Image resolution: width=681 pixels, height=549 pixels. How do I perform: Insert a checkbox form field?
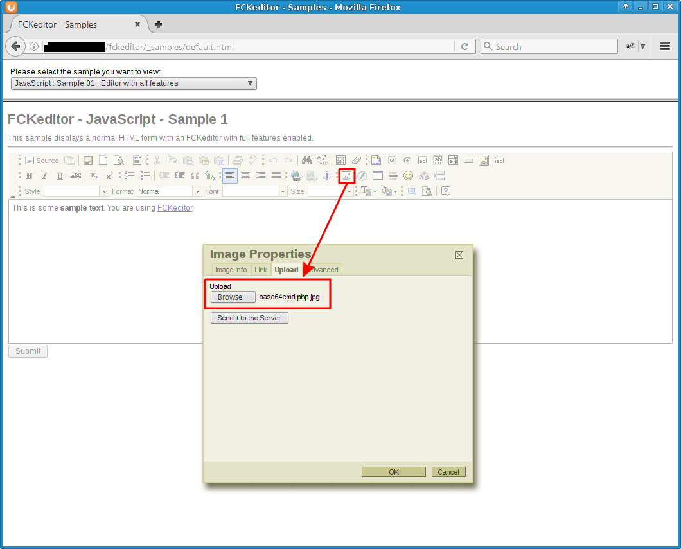pos(392,161)
